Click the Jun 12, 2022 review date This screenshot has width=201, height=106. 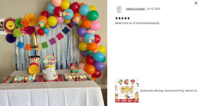[x=153, y=9]
